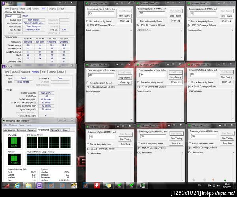The height and width of the screenshot is (197, 237).
Task: Open Caches tab in CPU-Z DRAM Frequency window
Action: (15, 72)
